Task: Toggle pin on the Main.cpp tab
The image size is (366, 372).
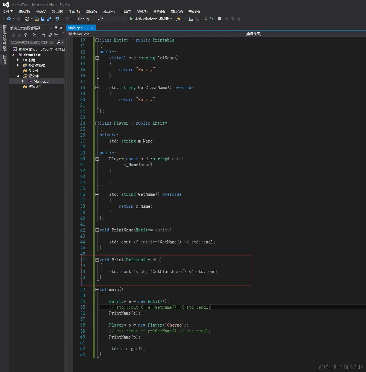Action: (x=87, y=28)
